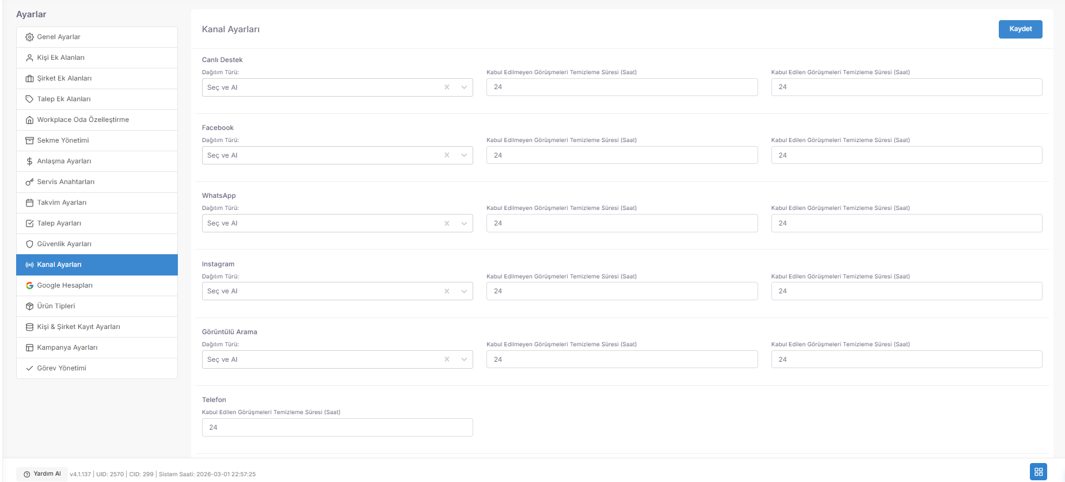Go to Ürün Tipleri page

click(97, 306)
